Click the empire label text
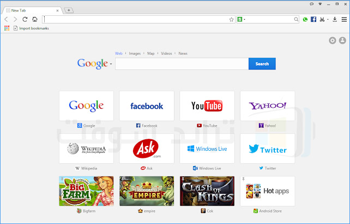The image size is (350, 224). click(x=149, y=211)
